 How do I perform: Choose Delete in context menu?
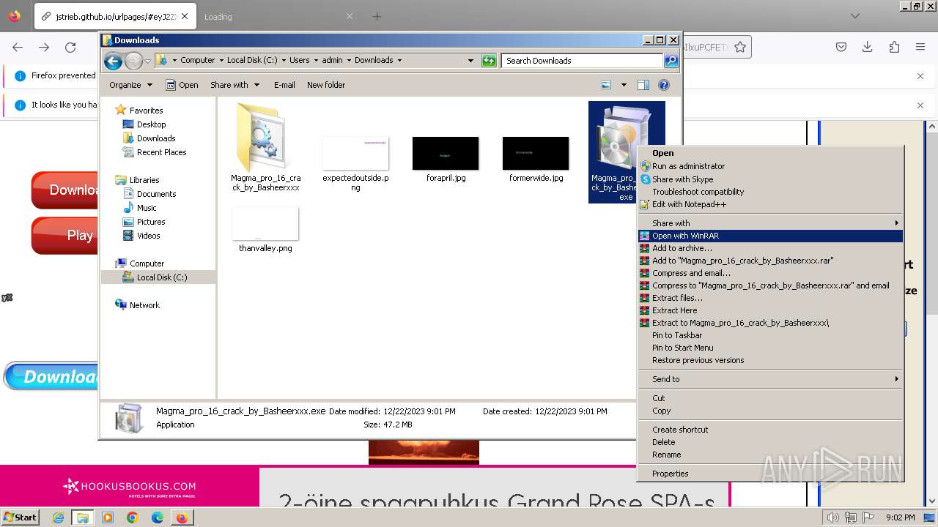pyautogui.click(x=770, y=442)
